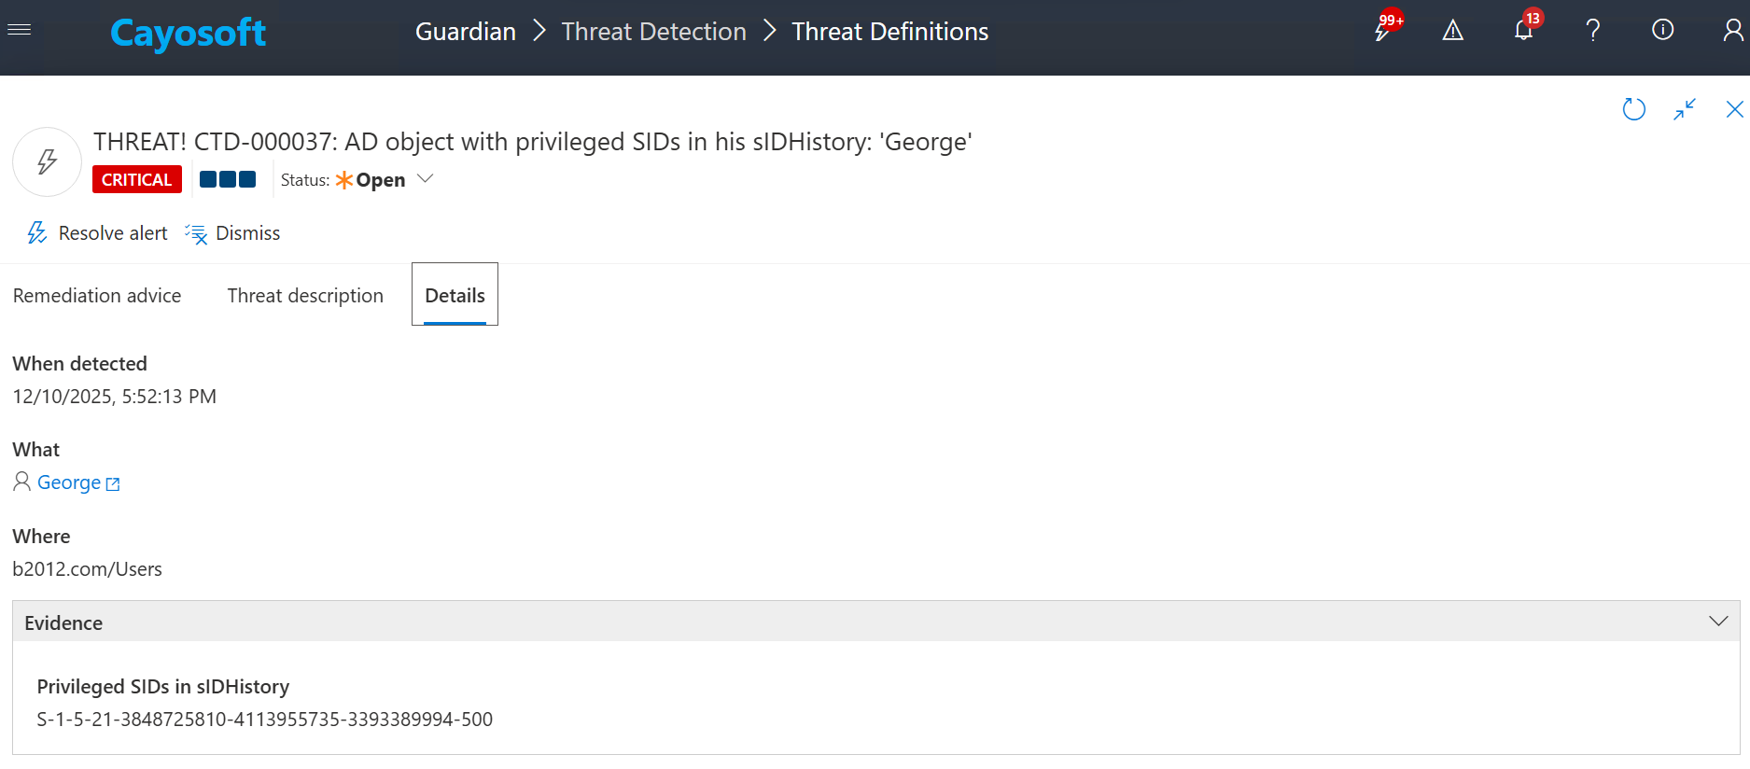Dismiss the threat alert

point(233,233)
